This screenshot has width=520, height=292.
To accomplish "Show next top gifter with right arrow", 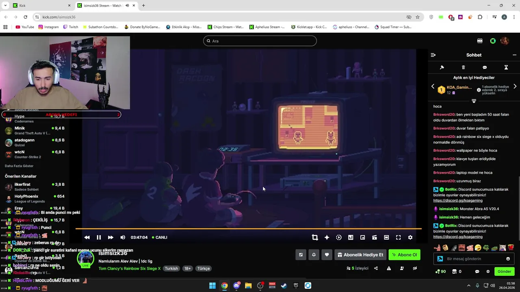I will tap(515, 86).
